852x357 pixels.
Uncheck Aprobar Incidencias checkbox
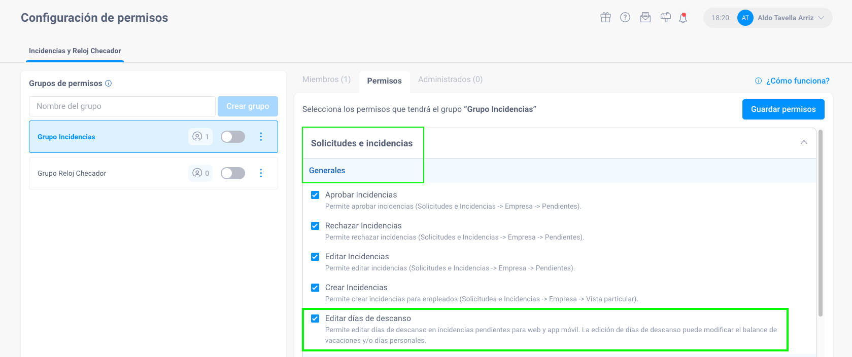(x=315, y=195)
